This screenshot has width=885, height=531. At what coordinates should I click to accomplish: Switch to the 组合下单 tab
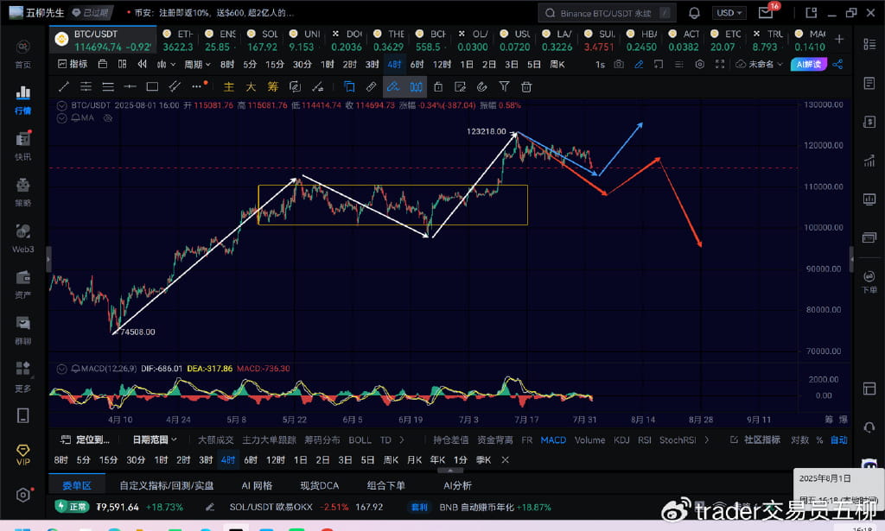[x=386, y=485]
